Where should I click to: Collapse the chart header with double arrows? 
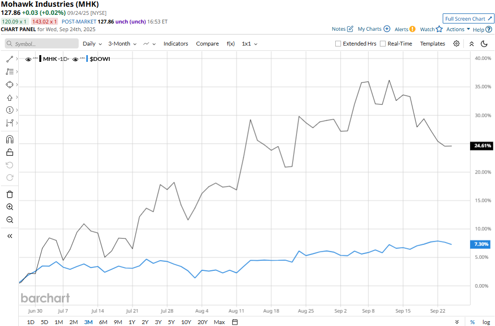click(x=471, y=44)
